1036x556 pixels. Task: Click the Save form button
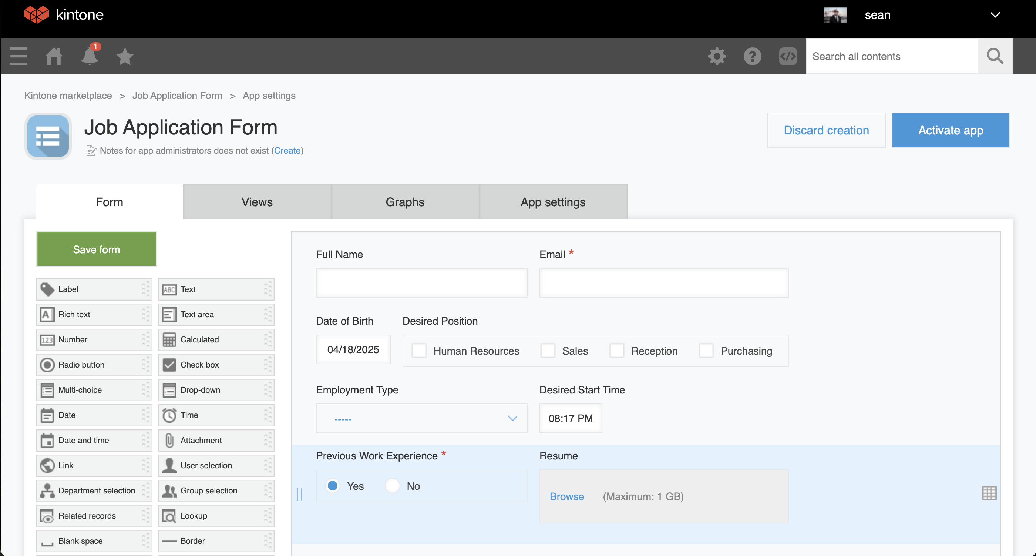(96, 249)
